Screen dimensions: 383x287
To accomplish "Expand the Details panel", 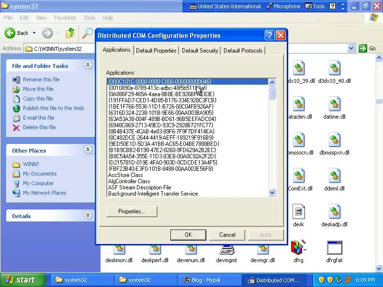I will [x=88, y=215].
